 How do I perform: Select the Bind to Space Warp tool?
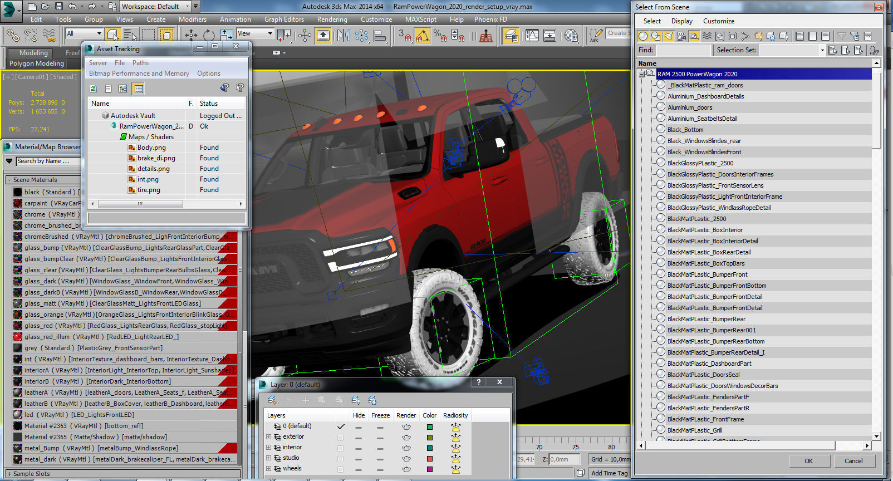(49, 35)
